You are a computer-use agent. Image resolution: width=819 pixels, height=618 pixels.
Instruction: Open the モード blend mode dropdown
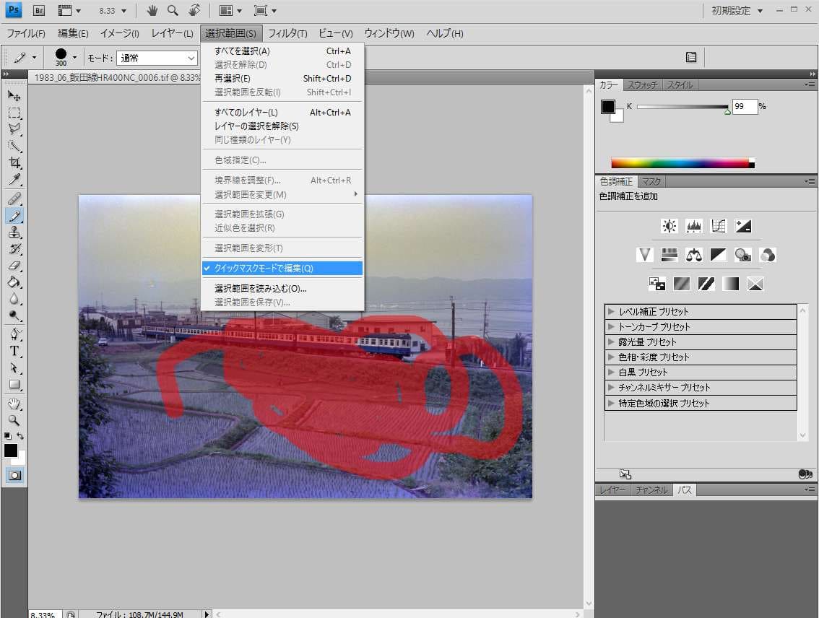[157, 58]
